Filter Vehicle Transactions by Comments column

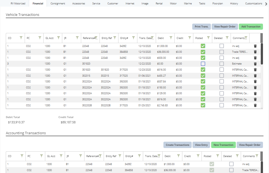tap(246, 38)
